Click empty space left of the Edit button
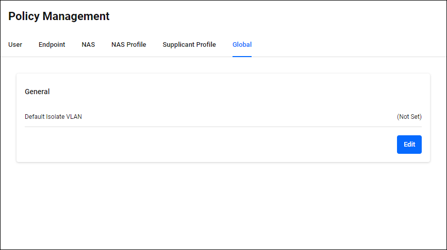The height and width of the screenshot is (250, 447). coord(206,145)
